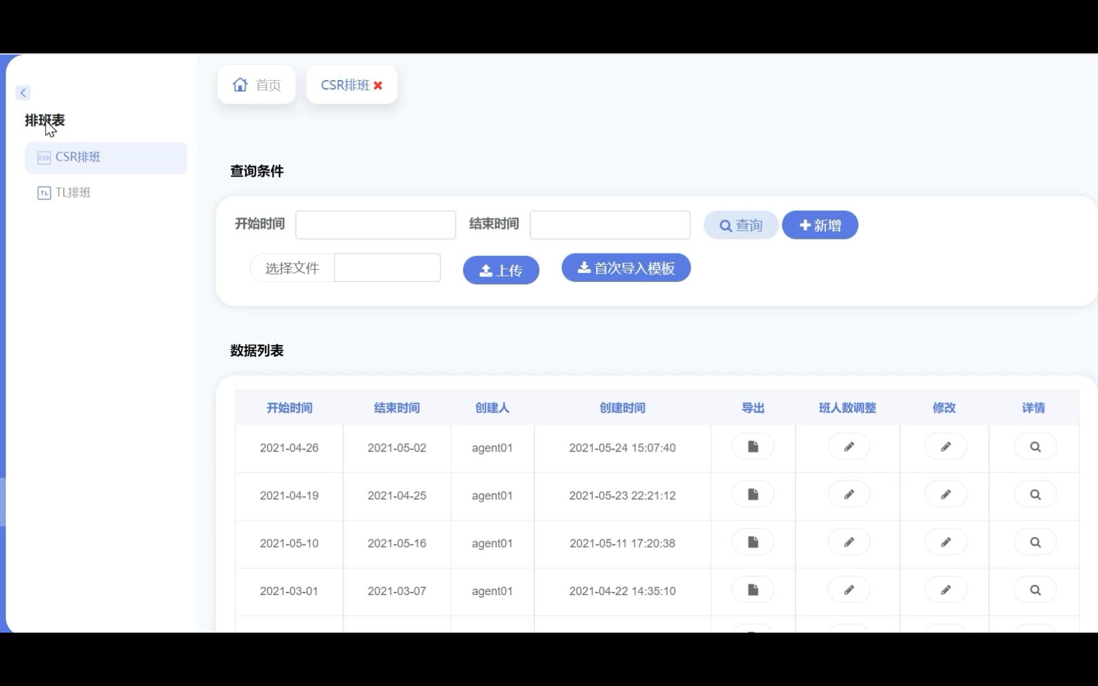Select the cell 2021-05-24 15:07:40

(x=623, y=448)
